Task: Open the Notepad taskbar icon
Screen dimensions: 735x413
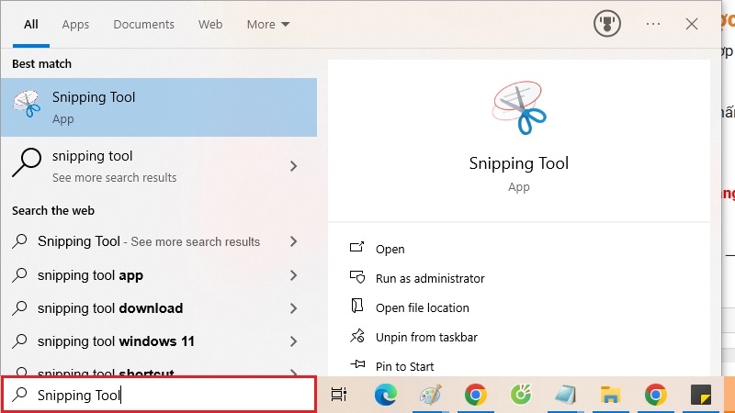Action: coord(565,395)
